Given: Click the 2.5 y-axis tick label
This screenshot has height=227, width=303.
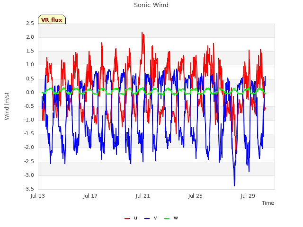Looking at the screenshot, I should (30, 23).
